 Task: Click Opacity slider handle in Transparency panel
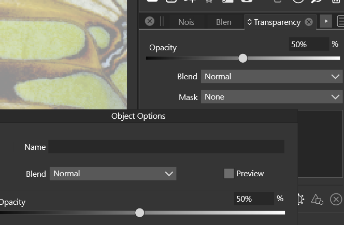click(243, 58)
